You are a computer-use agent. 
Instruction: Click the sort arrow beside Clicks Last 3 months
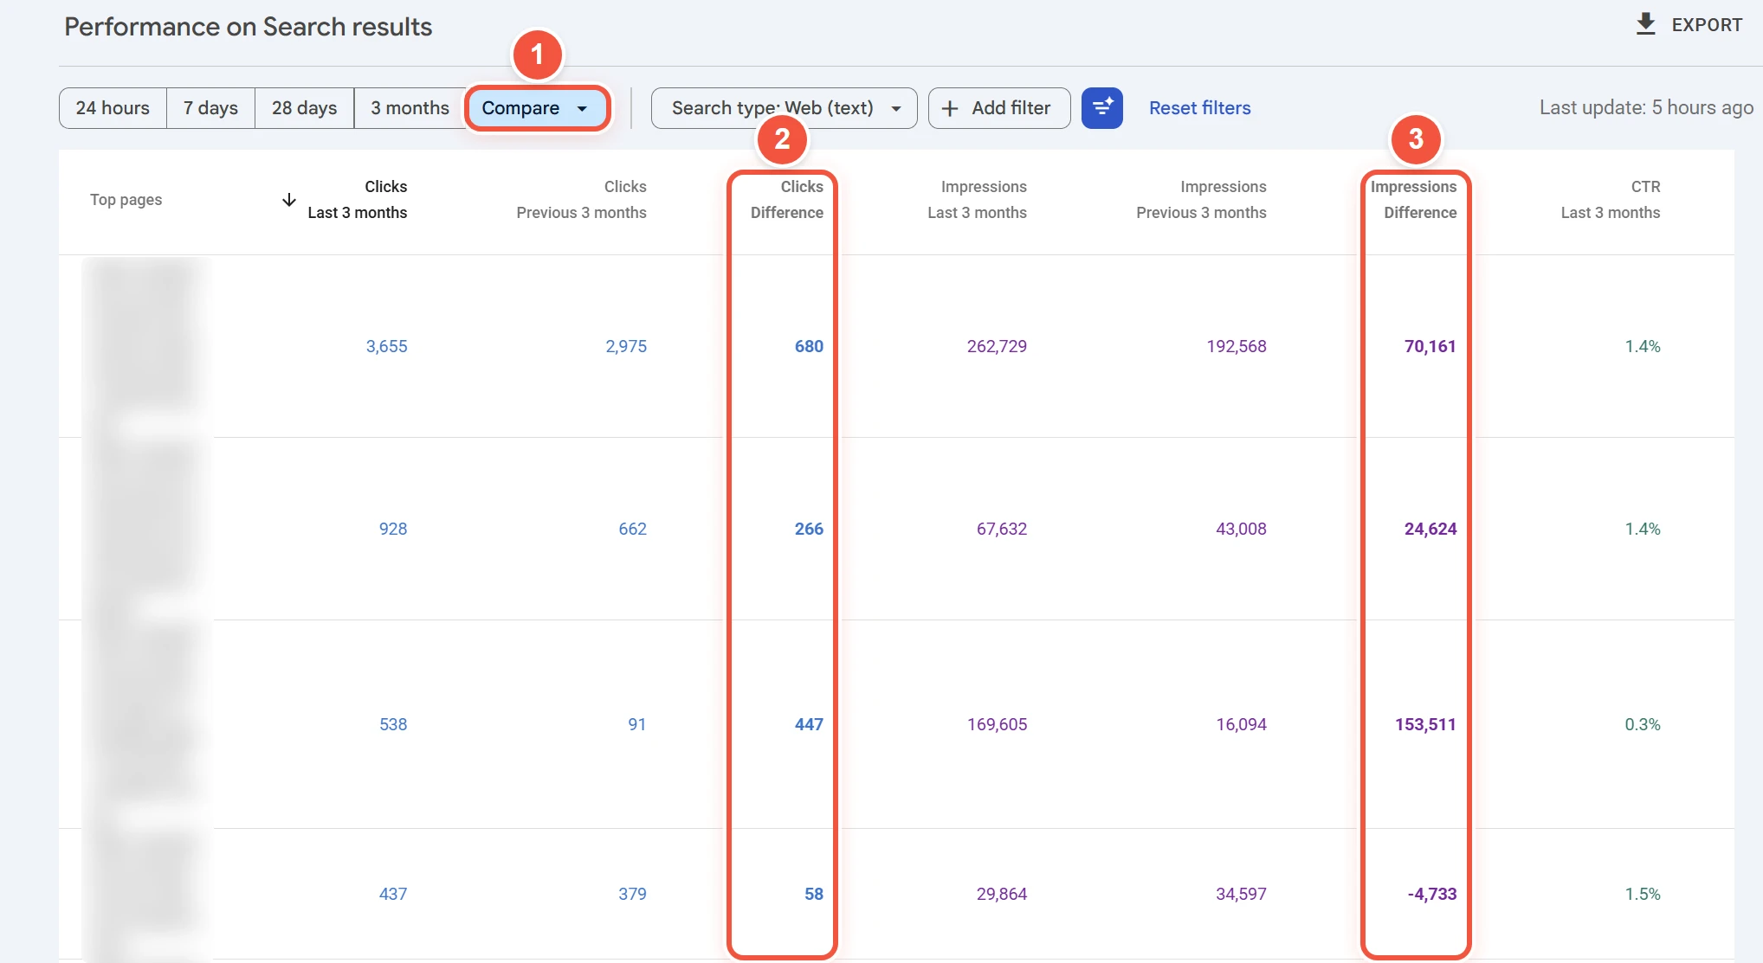coord(289,200)
